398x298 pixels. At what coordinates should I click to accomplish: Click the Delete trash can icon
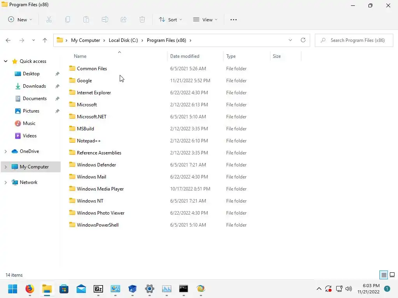[142, 19]
